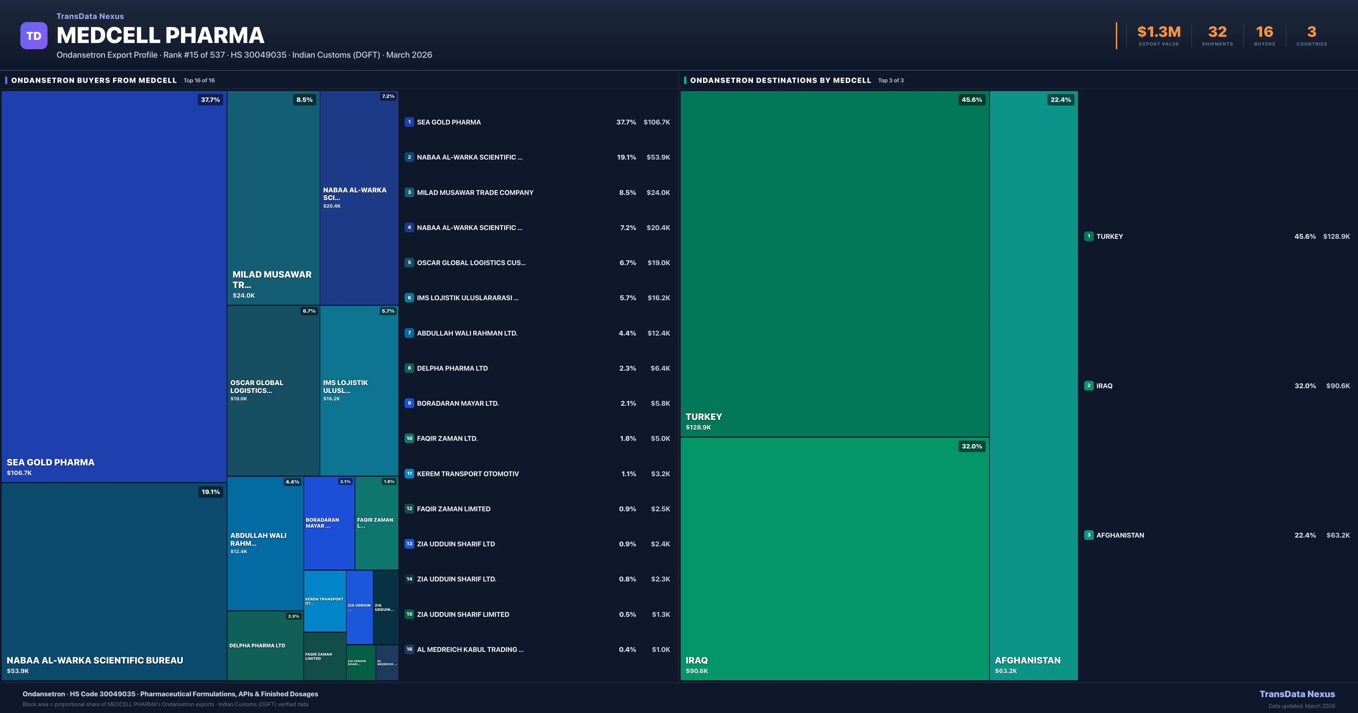Image resolution: width=1358 pixels, height=713 pixels.
Task: Click the TransData Nexus footer brand link
Action: coord(1297,694)
